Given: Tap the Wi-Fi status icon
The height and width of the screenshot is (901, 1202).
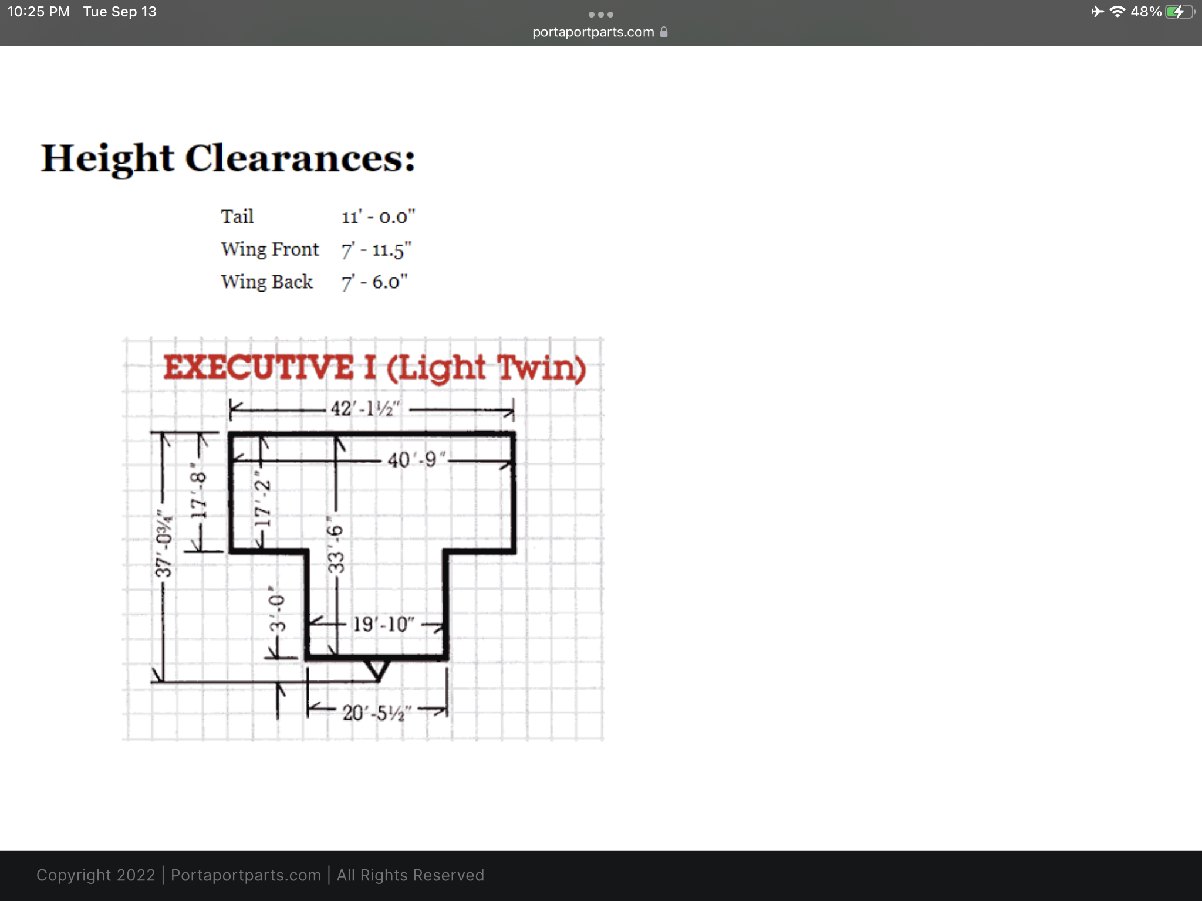Looking at the screenshot, I should coord(1117,12).
